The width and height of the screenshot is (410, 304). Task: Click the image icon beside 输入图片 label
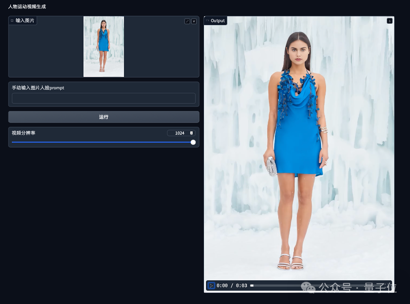(x=12, y=20)
